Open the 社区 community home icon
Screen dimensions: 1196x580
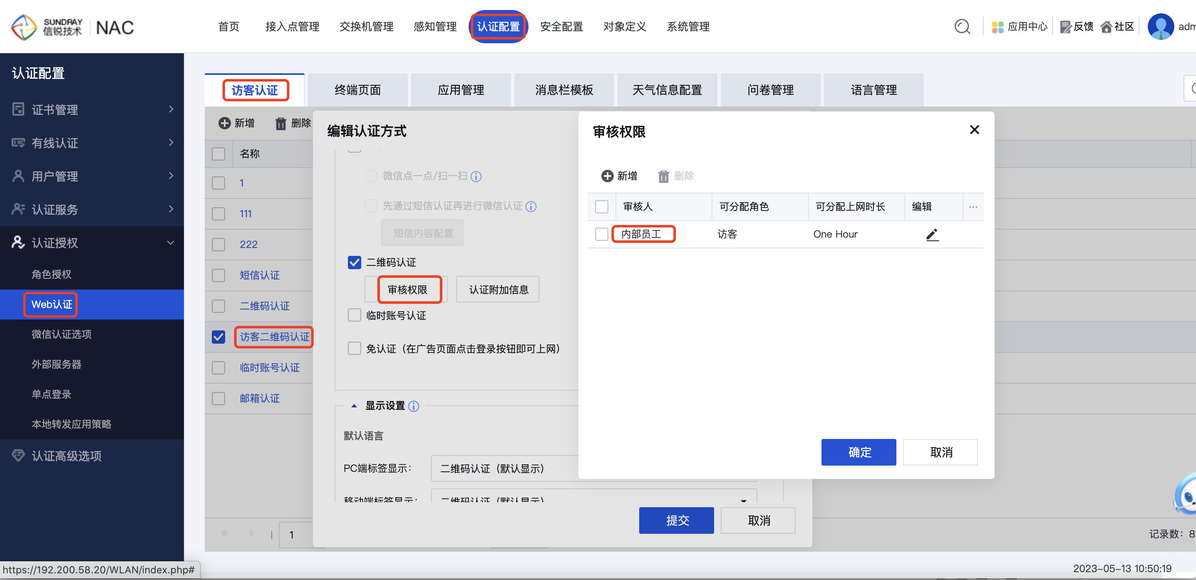pos(1107,27)
